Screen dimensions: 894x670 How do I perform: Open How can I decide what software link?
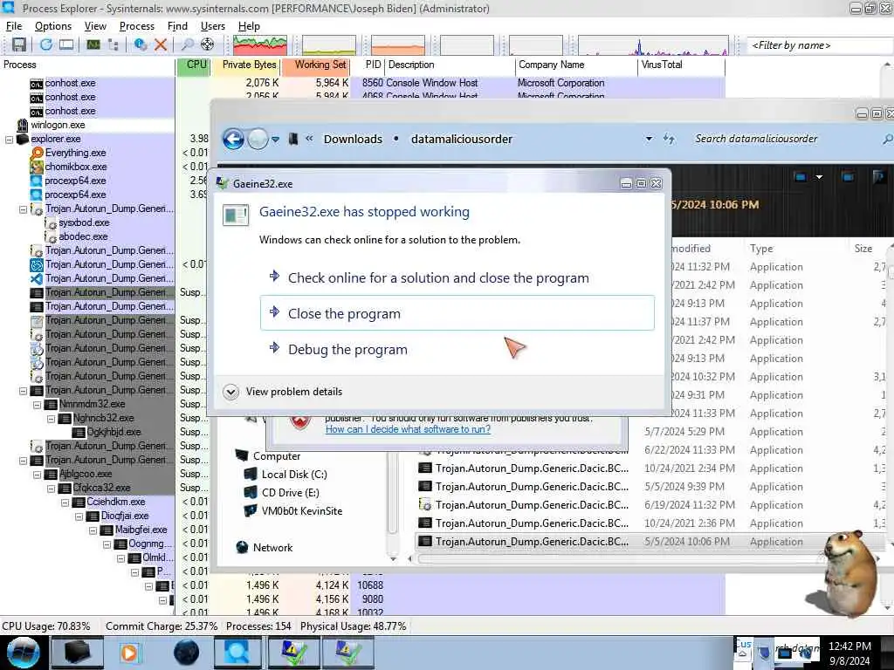point(408,429)
